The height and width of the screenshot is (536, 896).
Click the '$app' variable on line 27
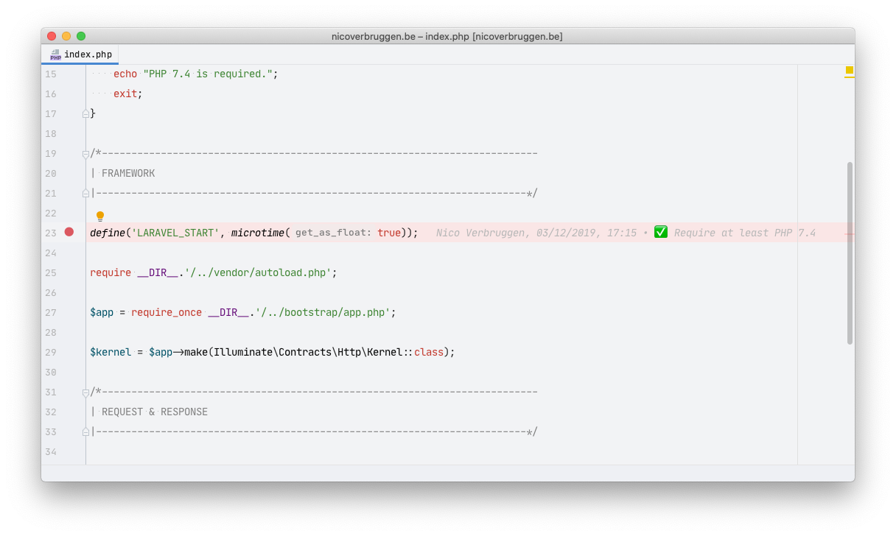click(x=102, y=312)
